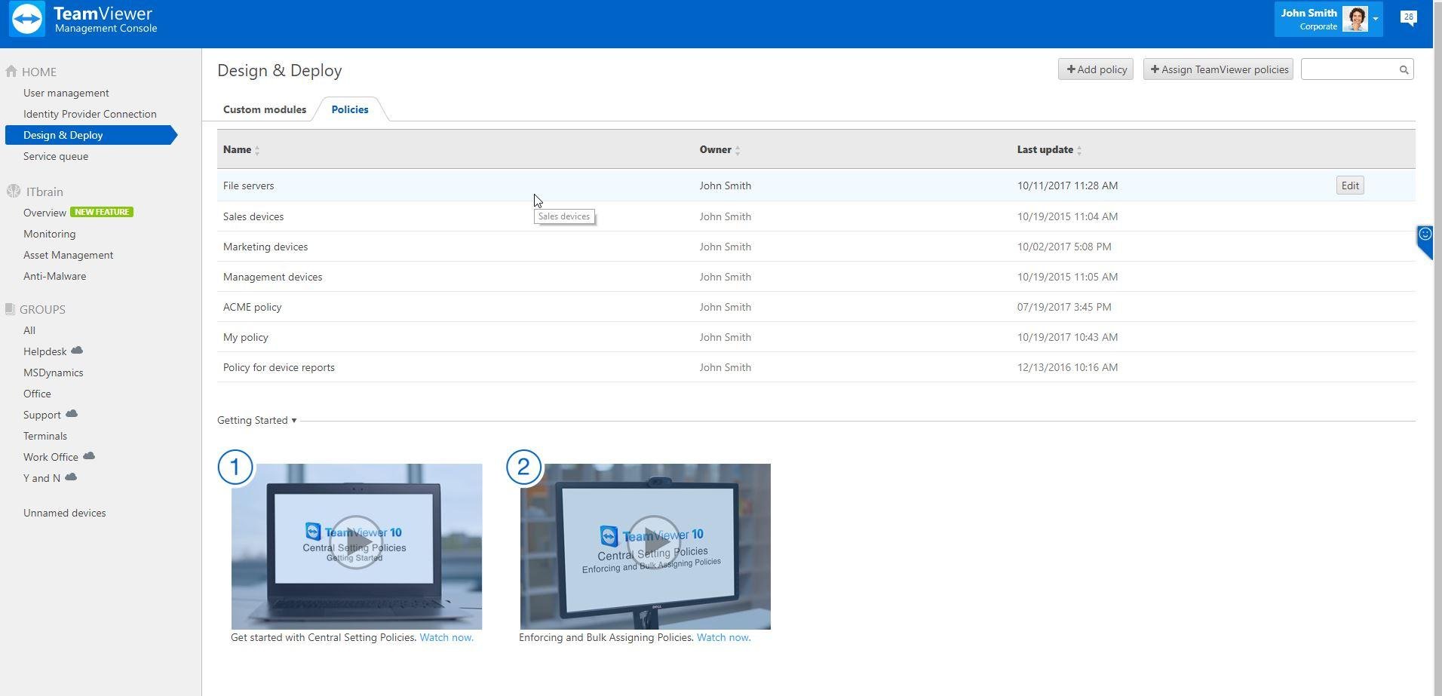Viewport: 1442px width, 696px height.
Task: Click the cloud icon beside Work Office
Action: (x=89, y=456)
